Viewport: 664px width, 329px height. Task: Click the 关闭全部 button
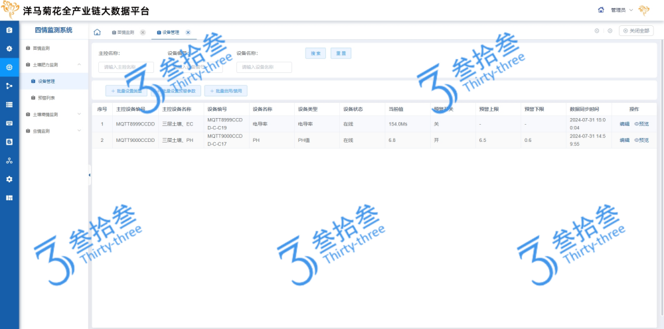[636, 31]
